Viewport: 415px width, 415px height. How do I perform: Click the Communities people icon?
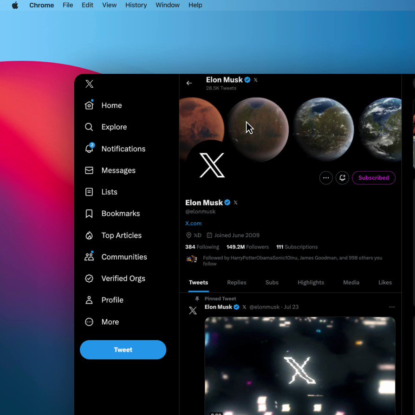[89, 256]
